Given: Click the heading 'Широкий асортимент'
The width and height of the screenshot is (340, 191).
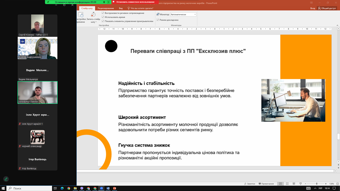Looking at the screenshot, I should coord(142,117).
